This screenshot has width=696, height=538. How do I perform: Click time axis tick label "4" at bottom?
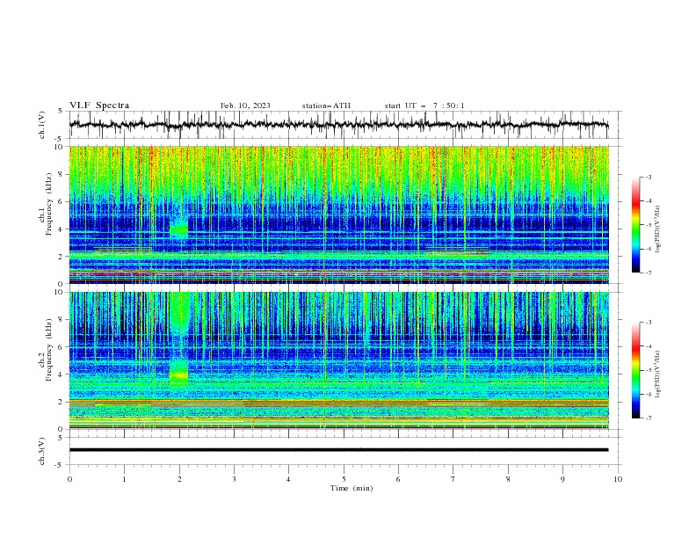pyautogui.click(x=288, y=479)
